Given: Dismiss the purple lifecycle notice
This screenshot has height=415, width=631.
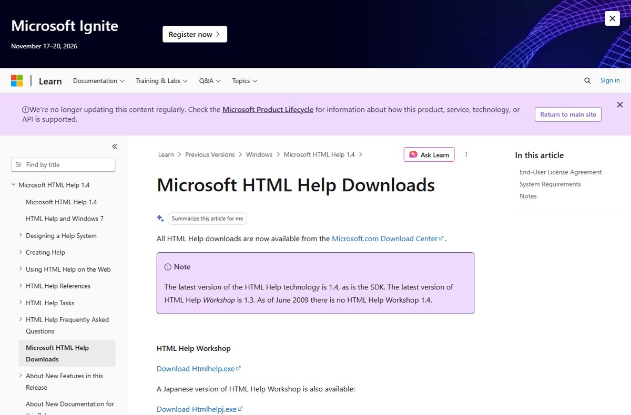Looking at the screenshot, I should tap(620, 105).
